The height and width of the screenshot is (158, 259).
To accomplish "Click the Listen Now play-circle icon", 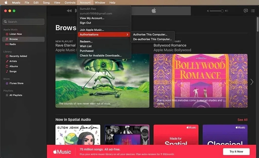I will point(7,34).
